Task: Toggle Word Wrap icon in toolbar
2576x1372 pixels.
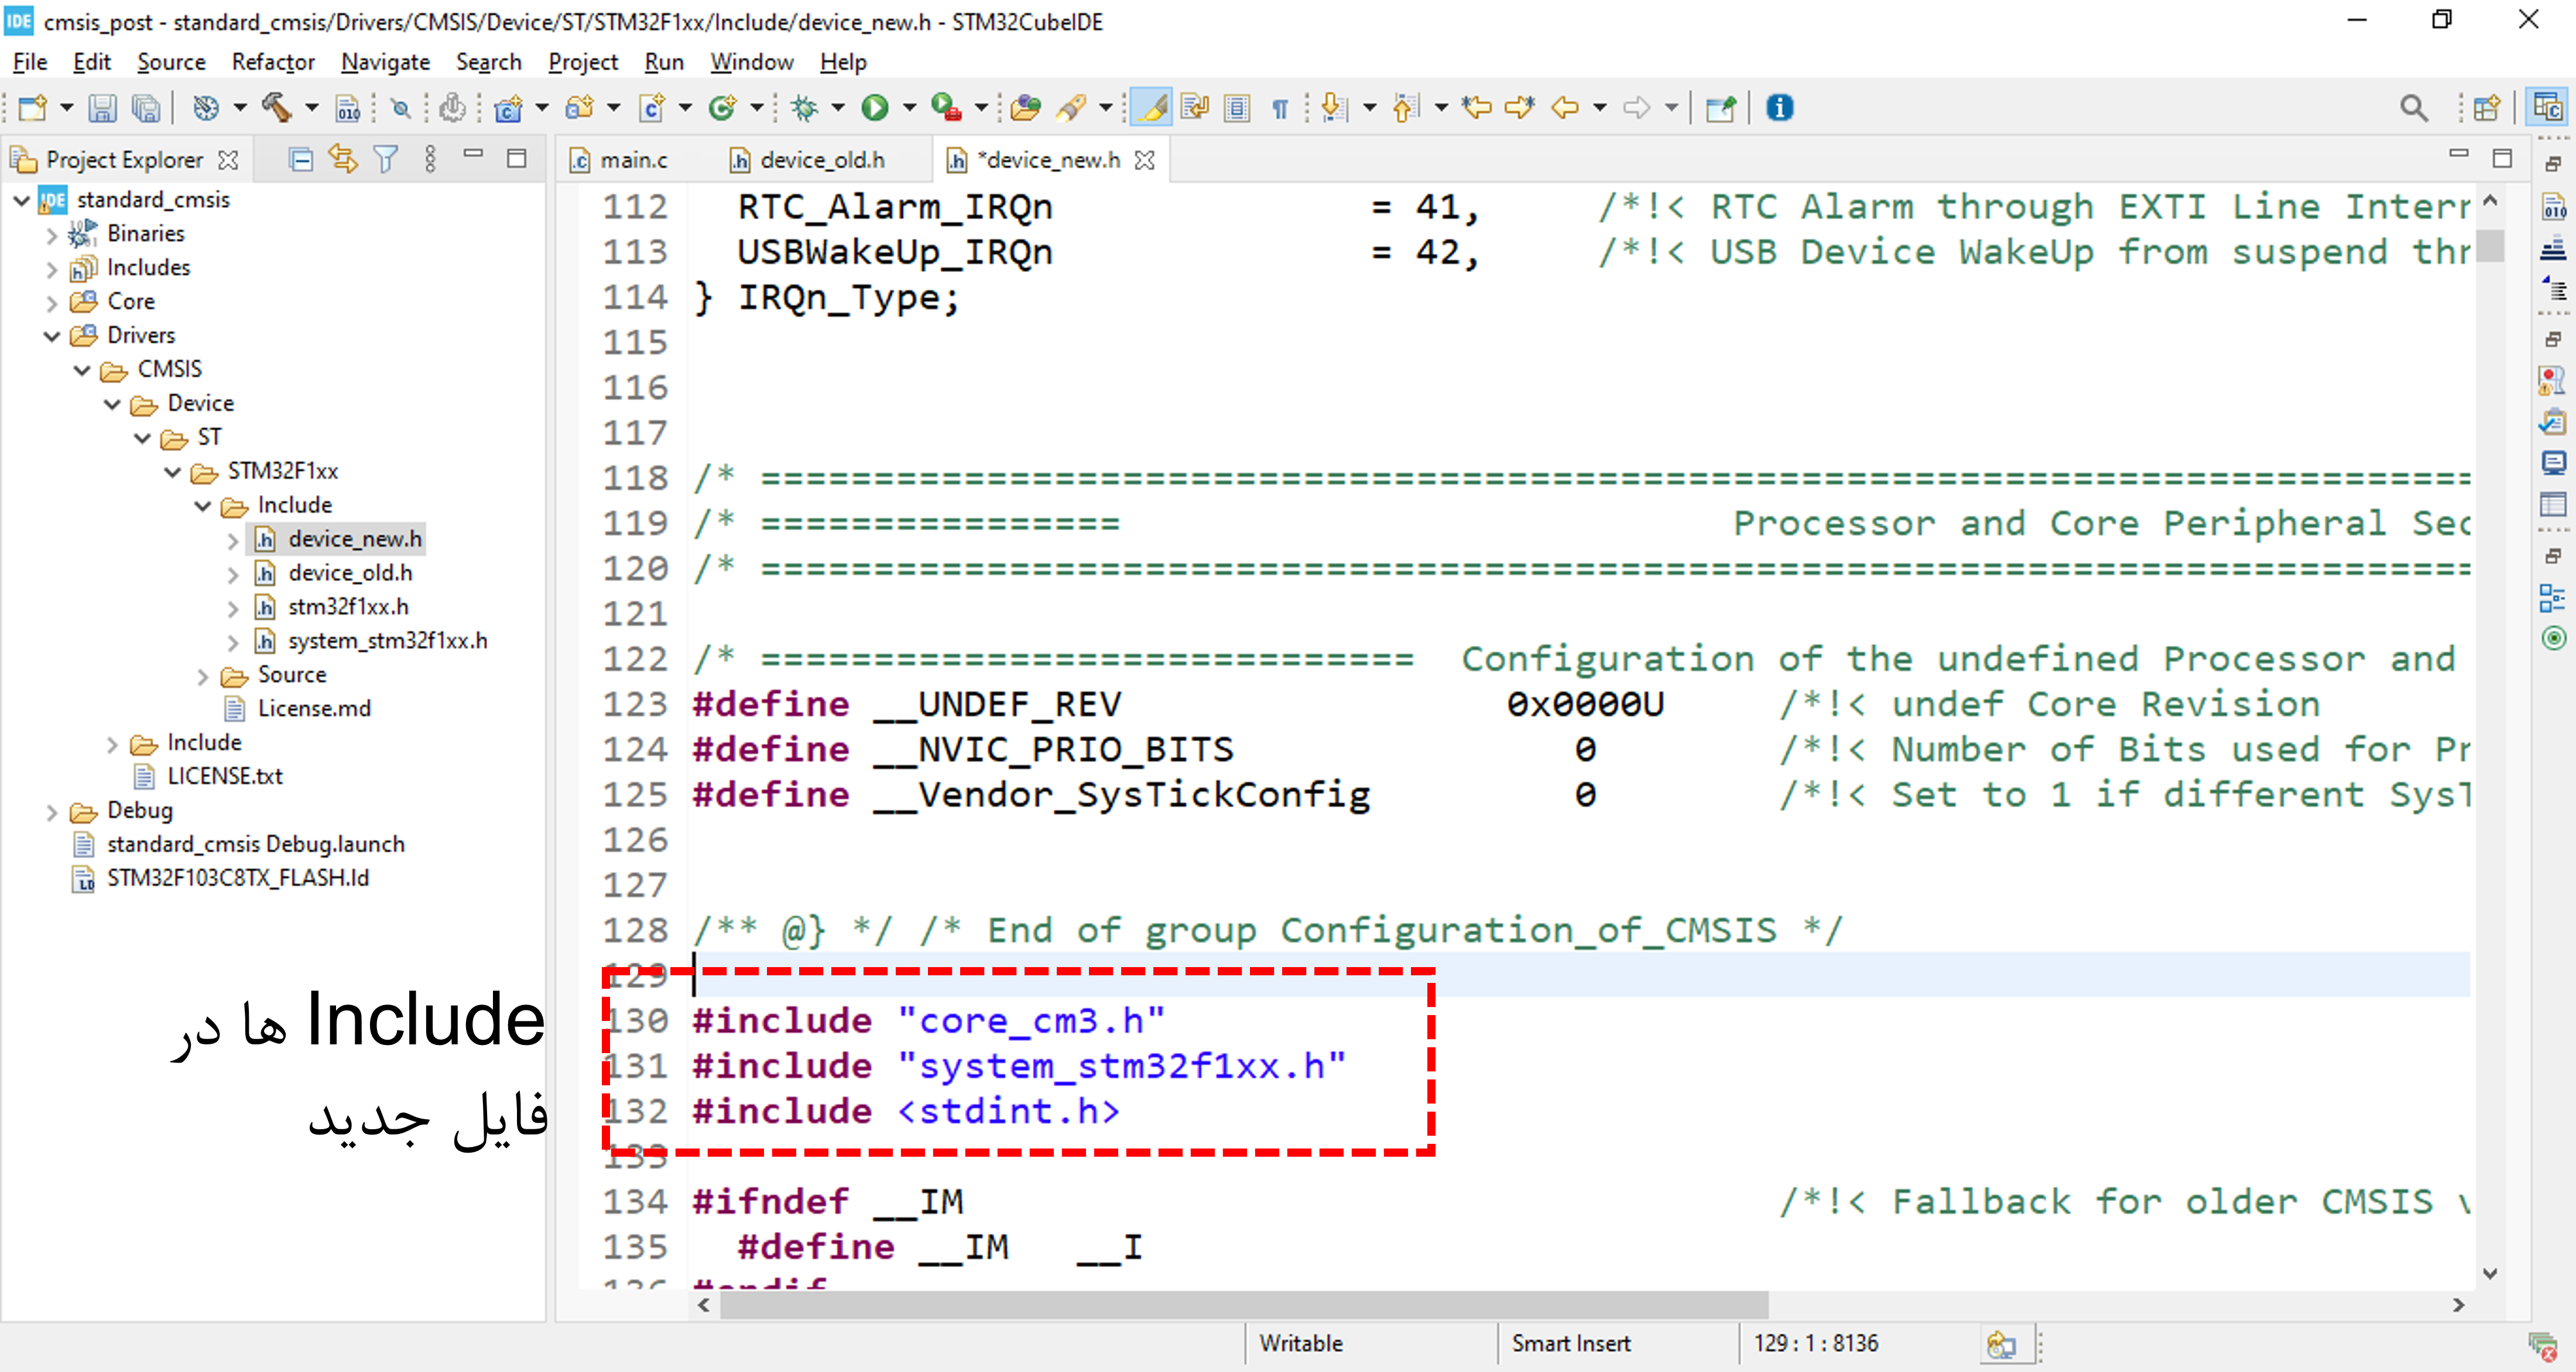Action: tap(1195, 107)
